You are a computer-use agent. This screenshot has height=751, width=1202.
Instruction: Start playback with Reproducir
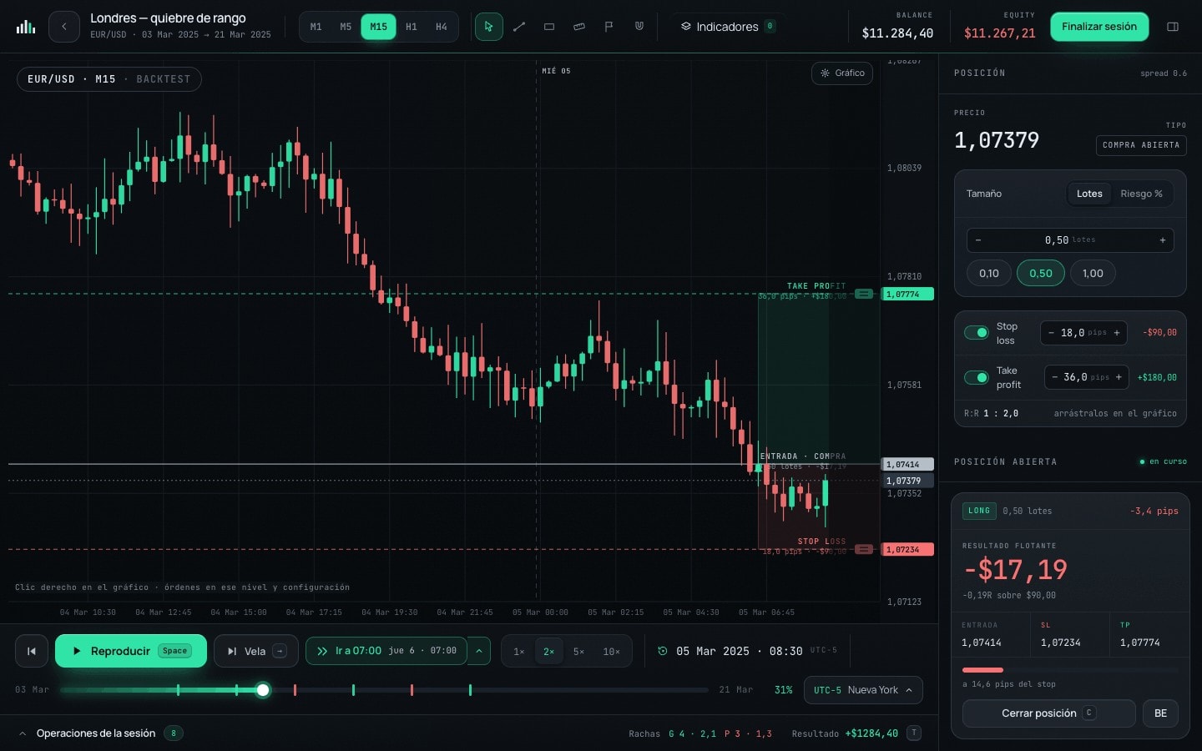[131, 651]
